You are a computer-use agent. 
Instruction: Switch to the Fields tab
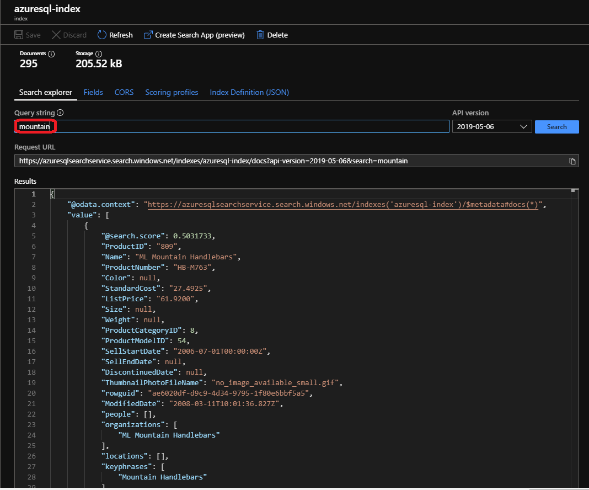tap(93, 93)
